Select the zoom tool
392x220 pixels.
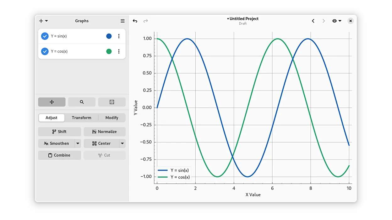82,102
